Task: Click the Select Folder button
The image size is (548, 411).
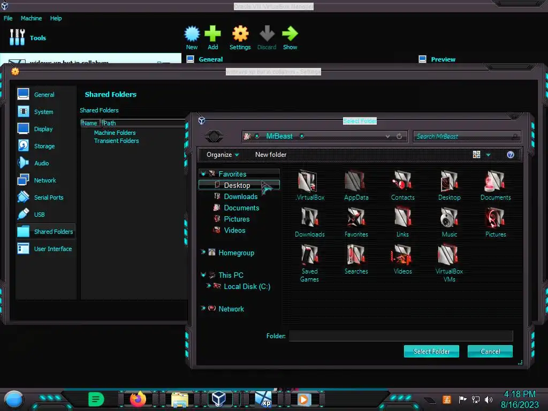Action: 431,351
